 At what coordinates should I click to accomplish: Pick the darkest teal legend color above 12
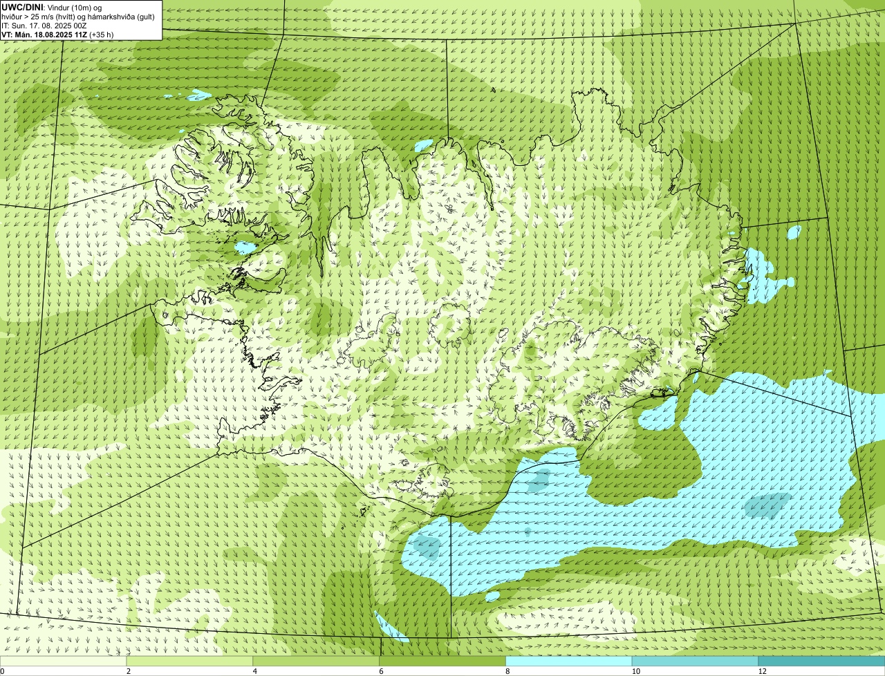tap(822, 661)
